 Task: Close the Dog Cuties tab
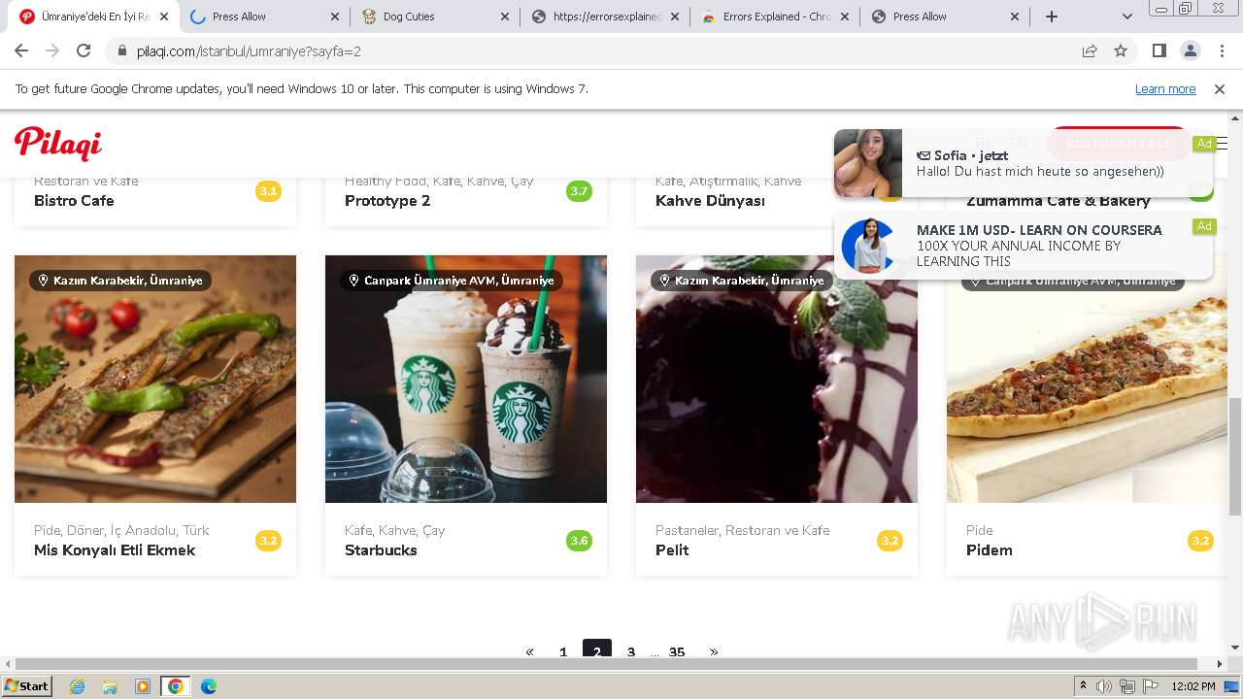505,17
